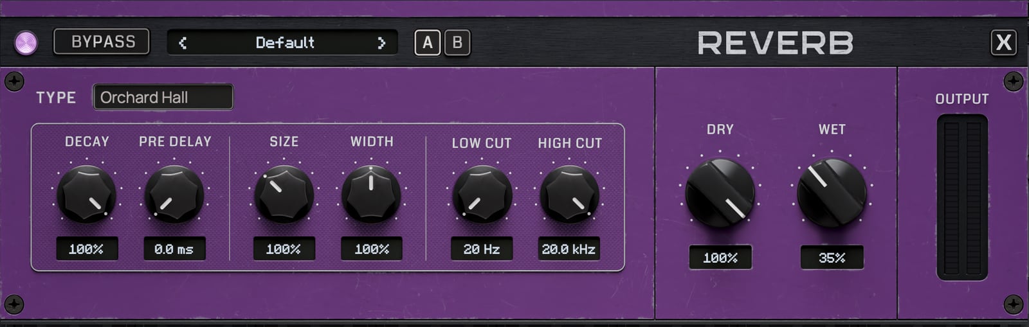Viewport: 1029px width, 327px height.
Task: Click the Width 100% value field
Action: (371, 249)
